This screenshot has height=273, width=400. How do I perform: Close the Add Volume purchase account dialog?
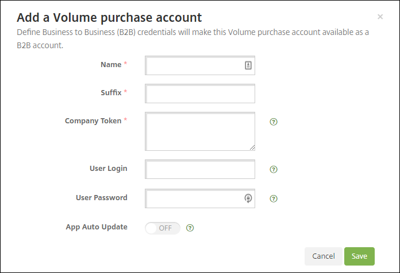(x=380, y=17)
